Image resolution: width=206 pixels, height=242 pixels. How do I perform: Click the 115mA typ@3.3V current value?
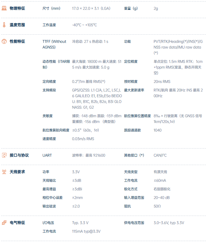[x=87, y=231]
